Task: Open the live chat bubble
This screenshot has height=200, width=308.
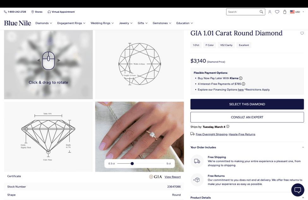Action: pyautogui.click(x=298, y=190)
